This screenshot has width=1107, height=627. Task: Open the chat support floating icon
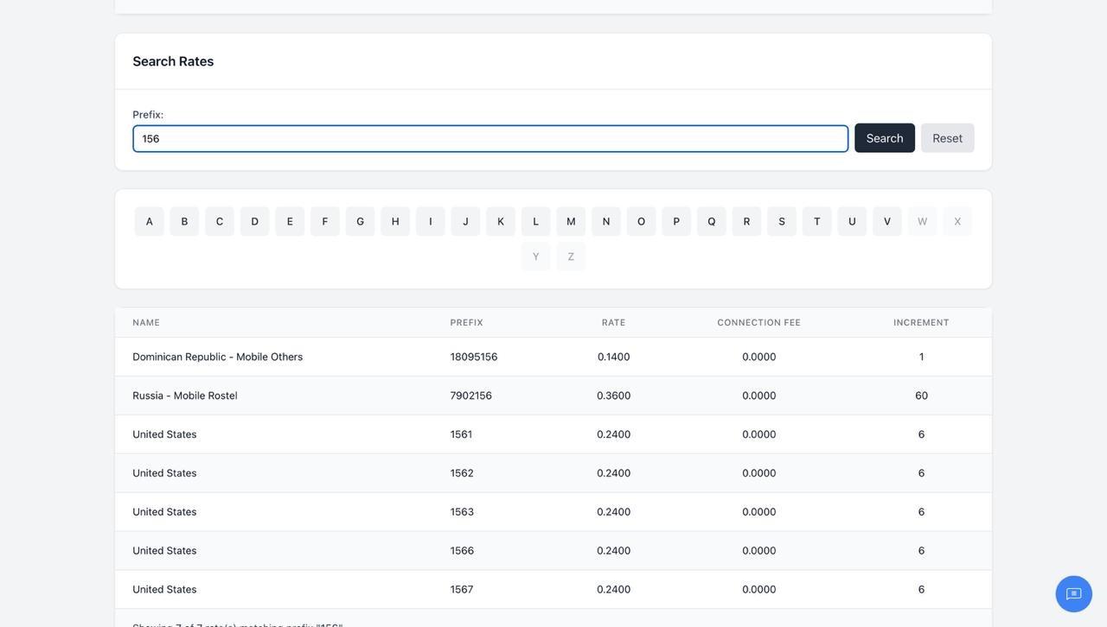pyautogui.click(x=1074, y=594)
